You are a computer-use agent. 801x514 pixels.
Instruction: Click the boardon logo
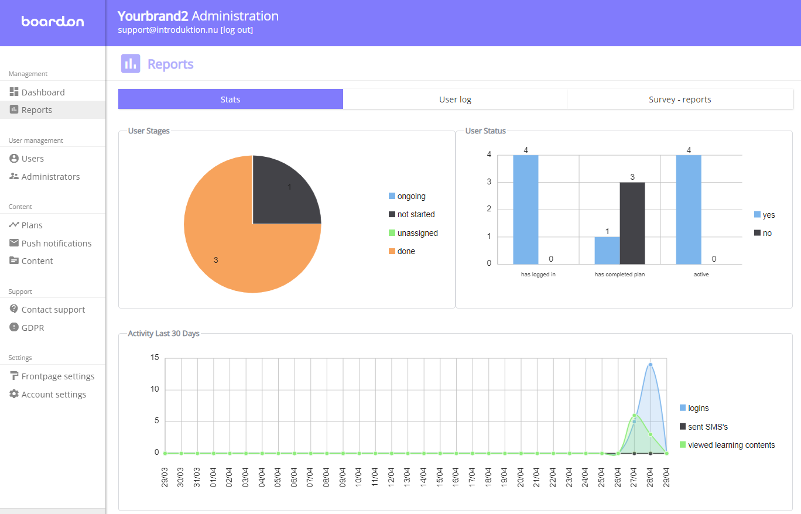(53, 22)
